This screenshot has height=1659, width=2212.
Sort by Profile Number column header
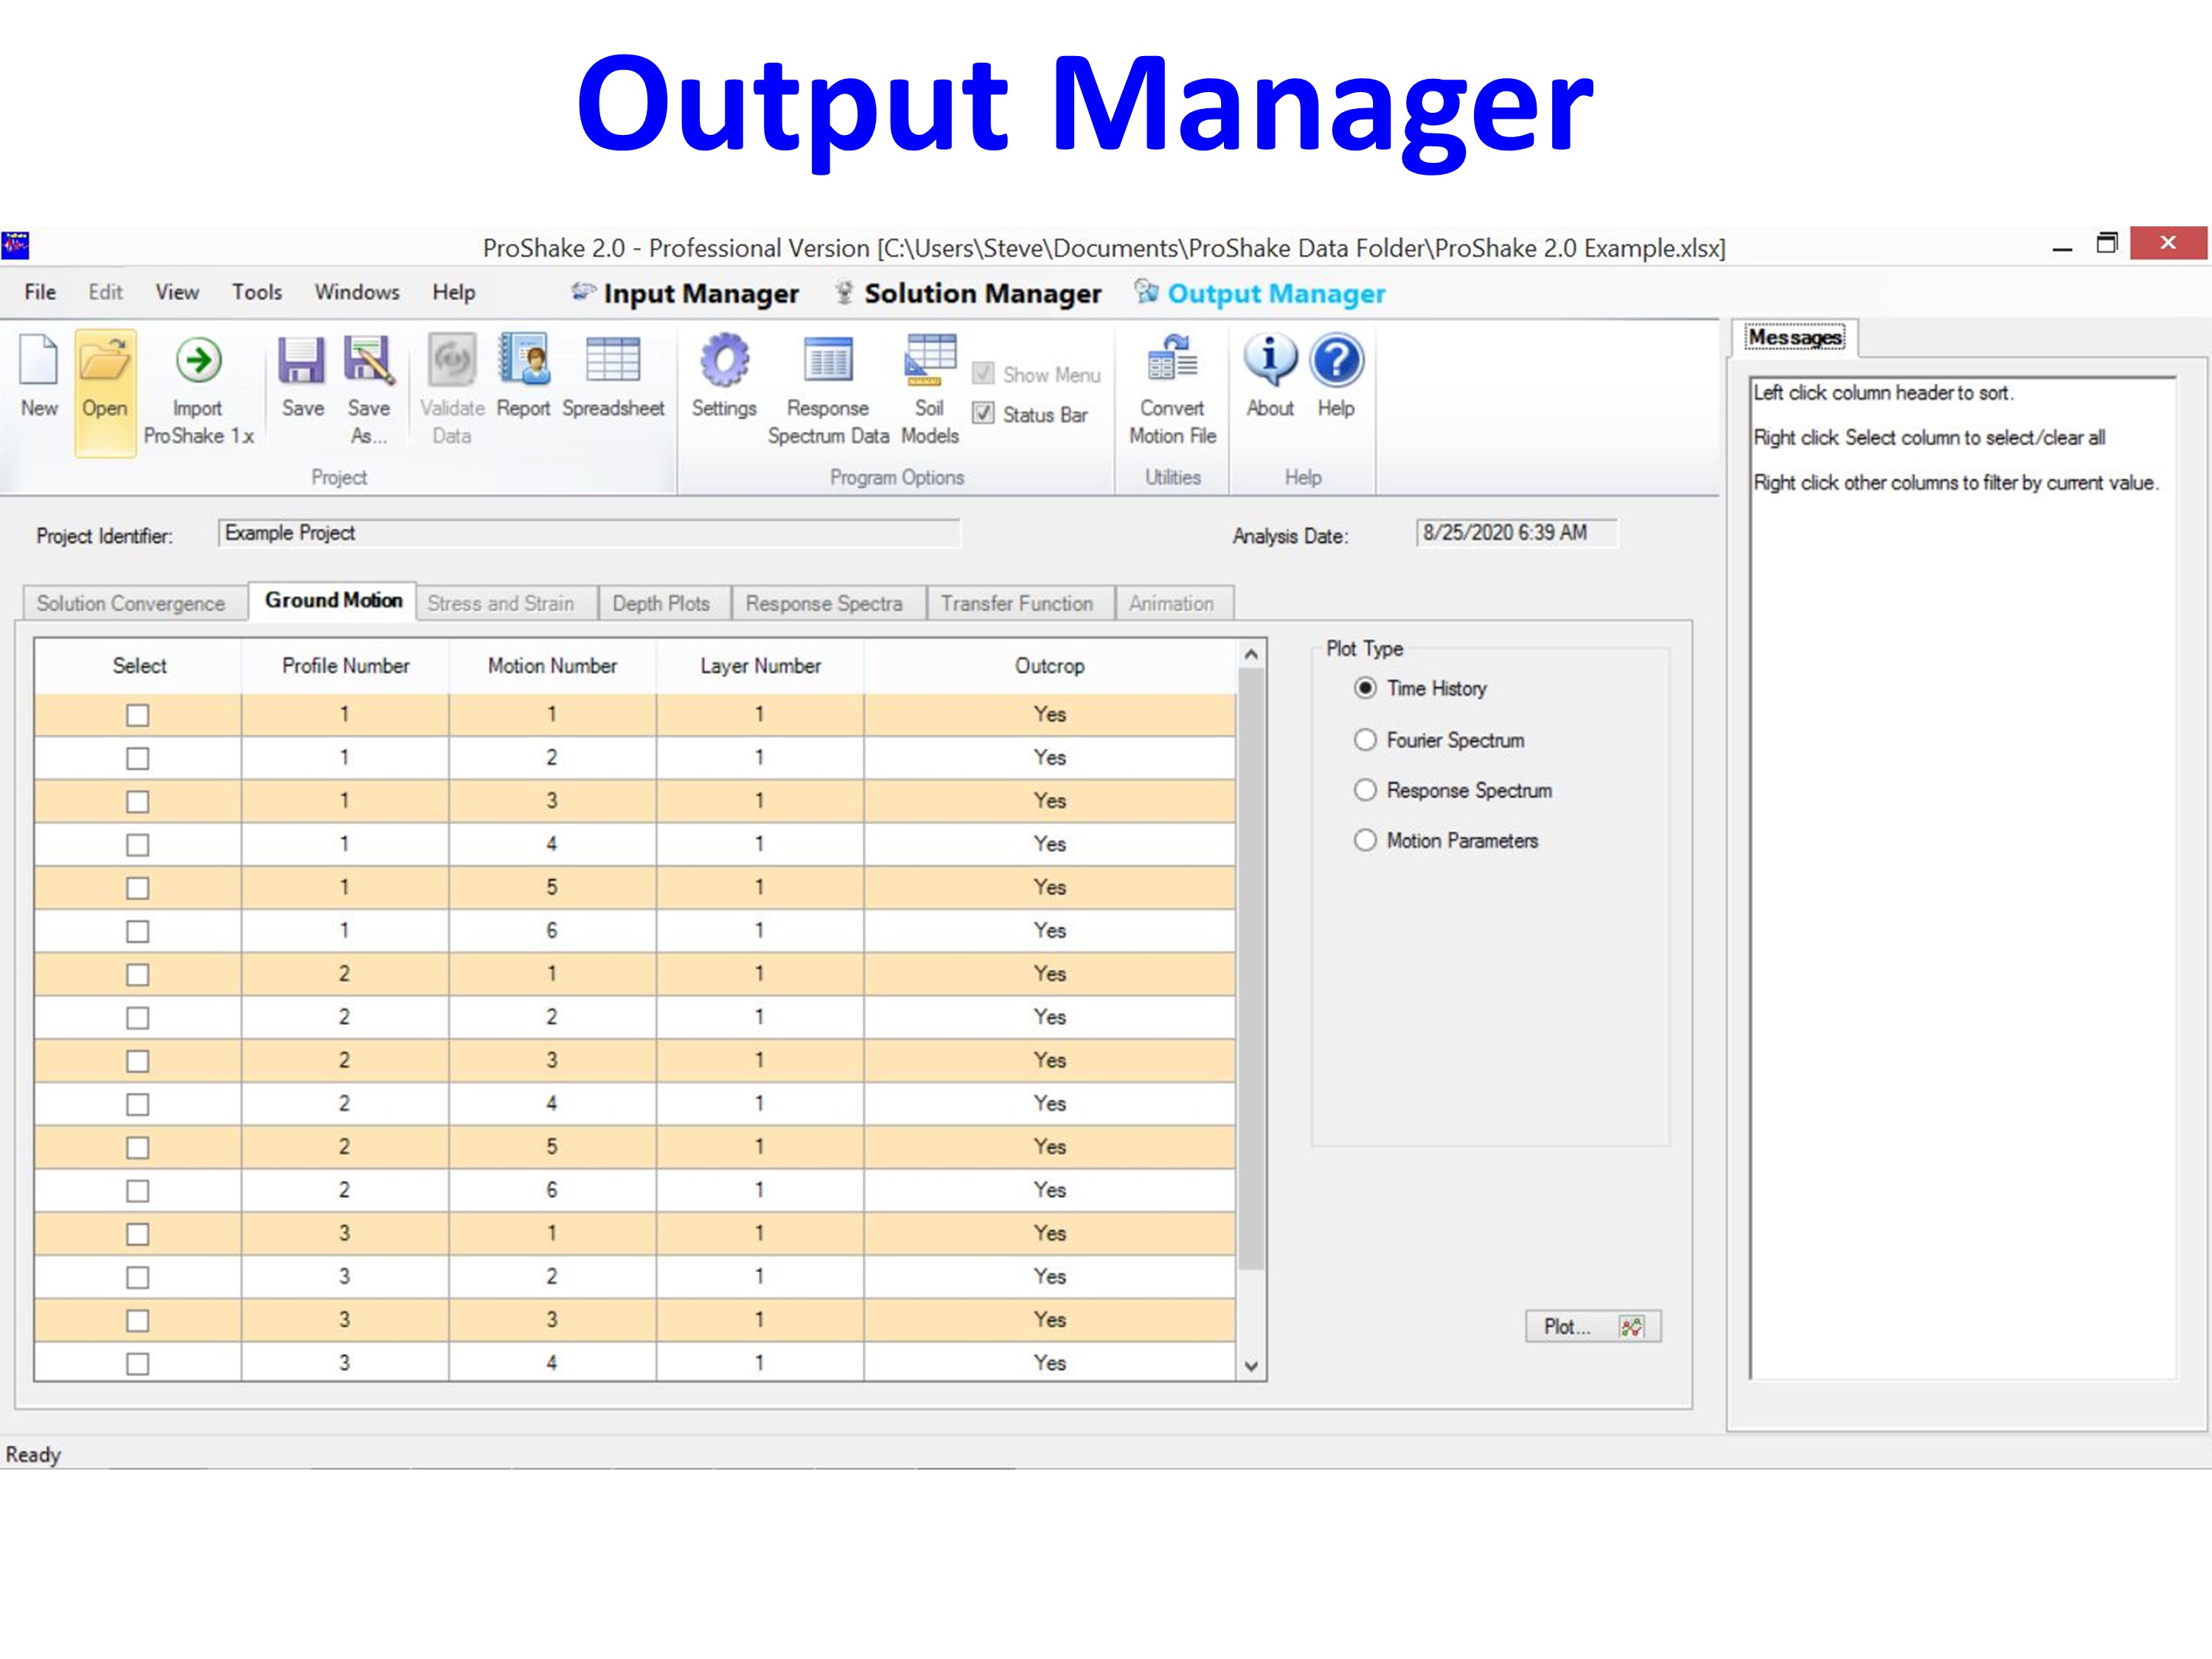click(345, 666)
